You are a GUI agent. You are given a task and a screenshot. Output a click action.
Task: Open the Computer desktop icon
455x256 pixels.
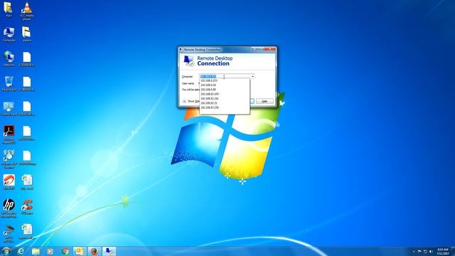click(x=9, y=35)
